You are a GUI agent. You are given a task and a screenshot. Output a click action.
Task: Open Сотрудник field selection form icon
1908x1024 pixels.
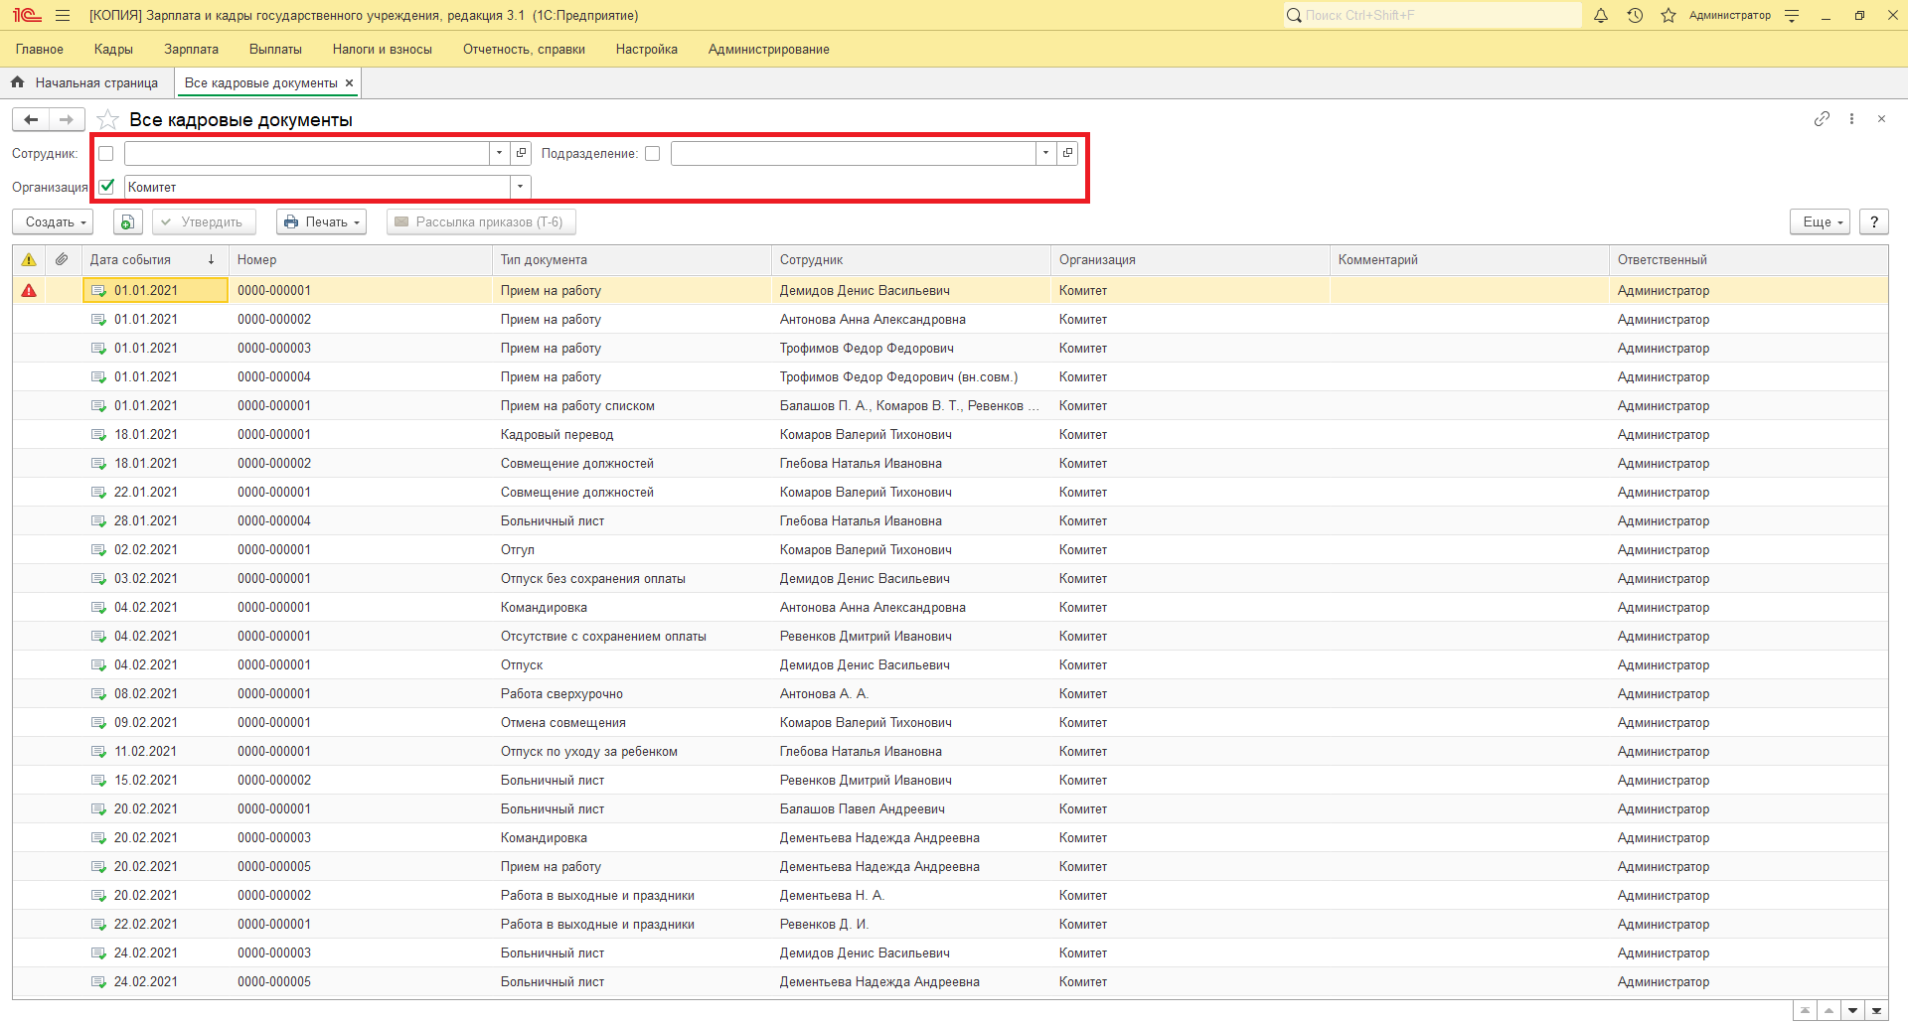pyautogui.click(x=521, y=153)
